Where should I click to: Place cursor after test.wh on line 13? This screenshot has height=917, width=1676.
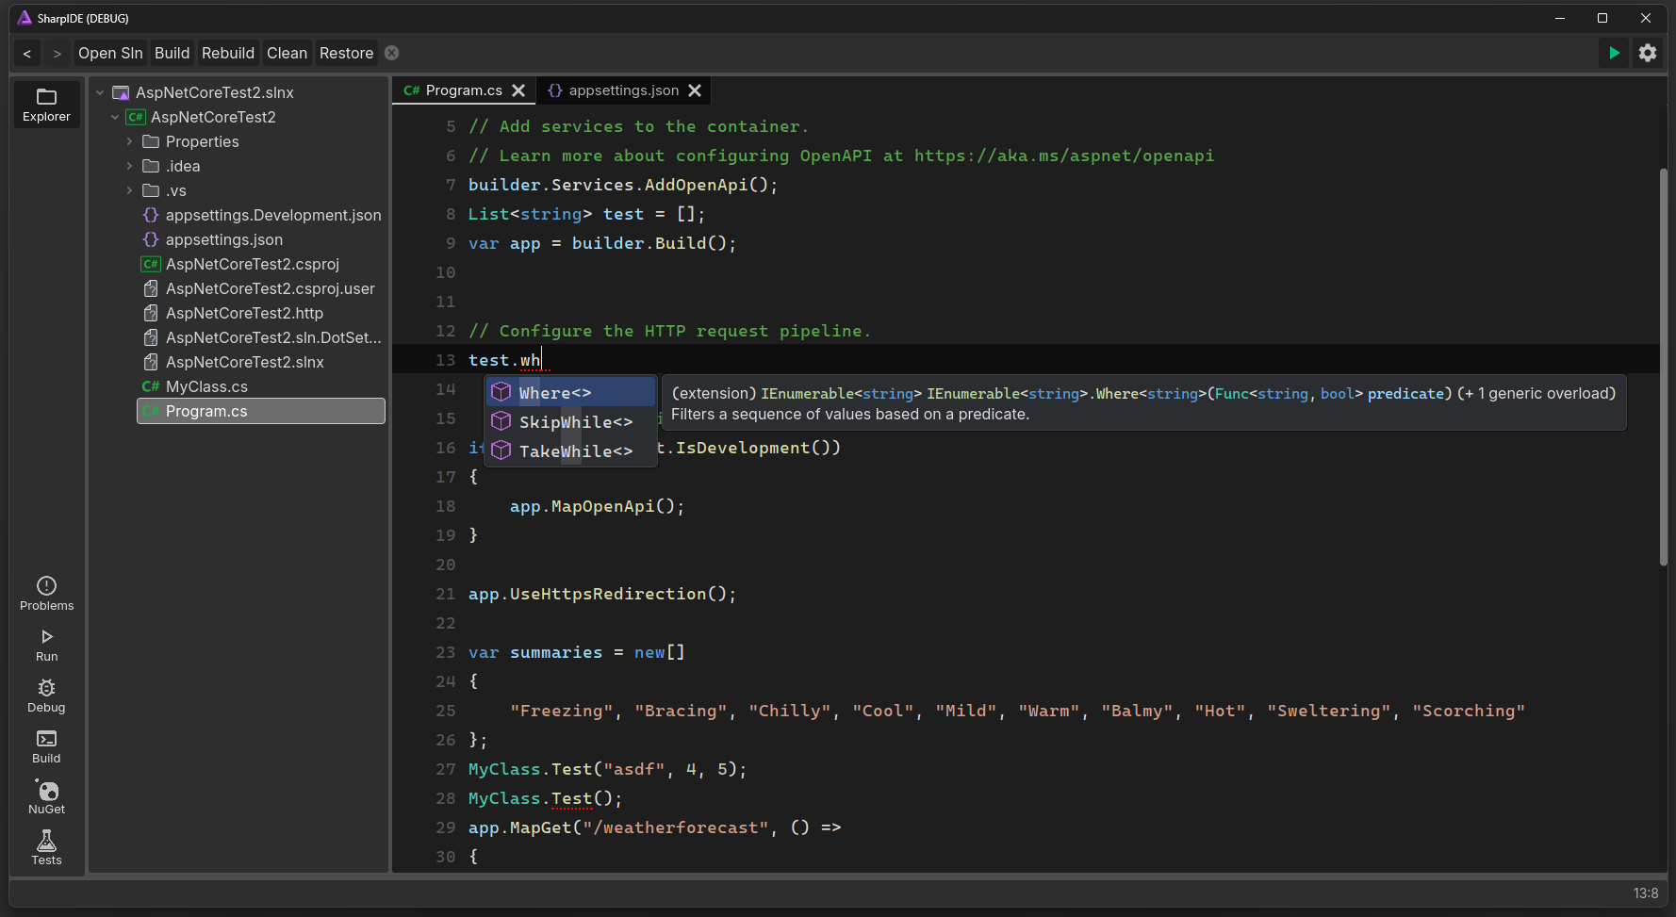tap(543, 360)
